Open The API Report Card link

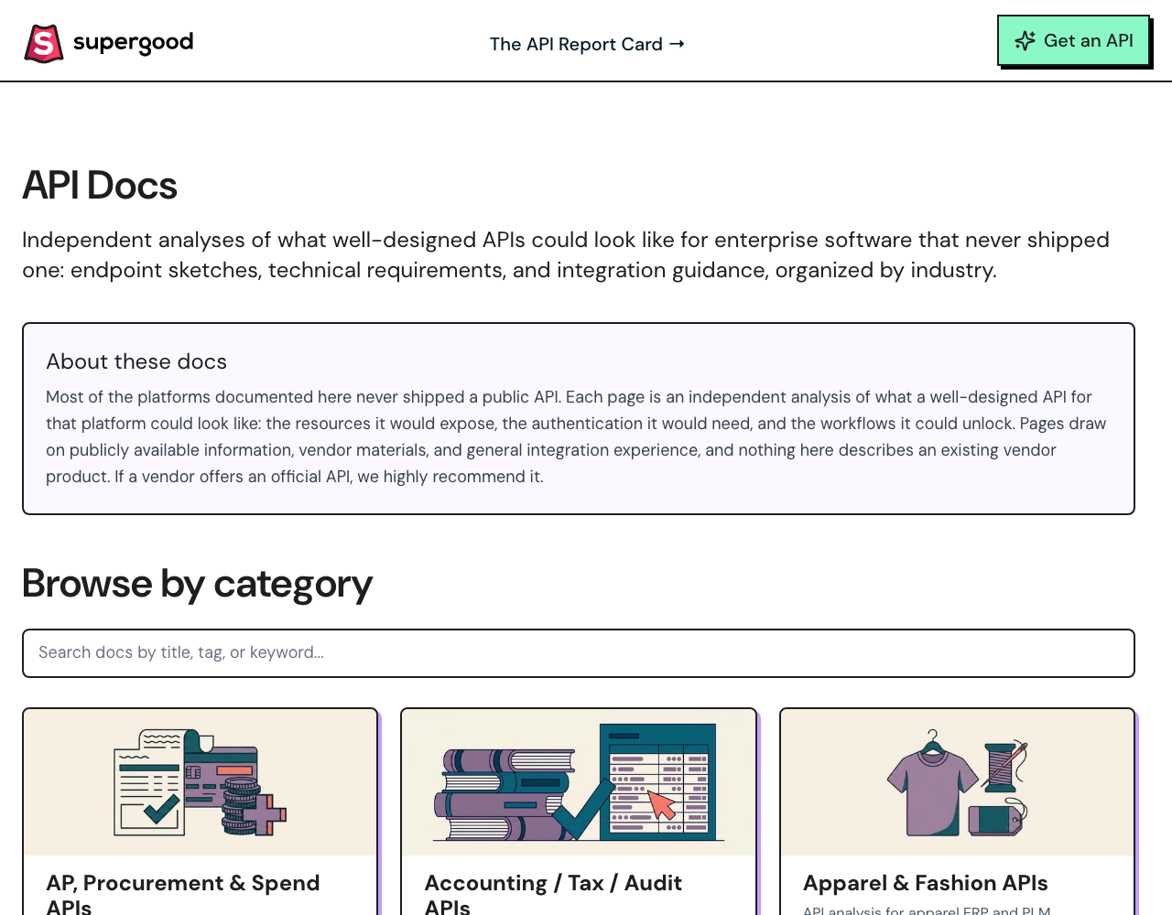587,44
